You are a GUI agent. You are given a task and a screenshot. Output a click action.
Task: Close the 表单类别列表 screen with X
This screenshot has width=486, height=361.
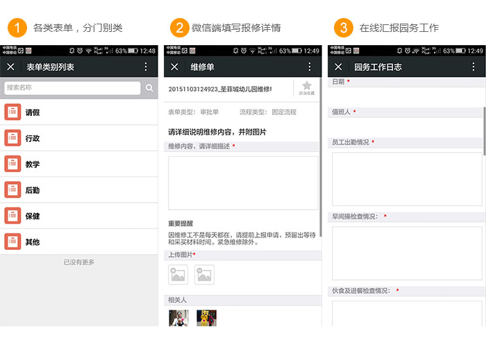[10, 67]
